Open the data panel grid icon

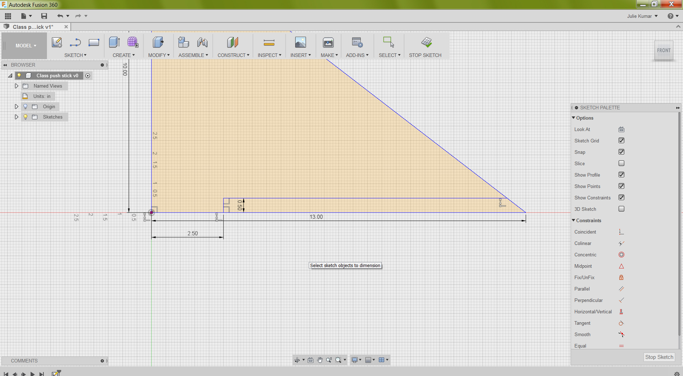click(8, 16)
